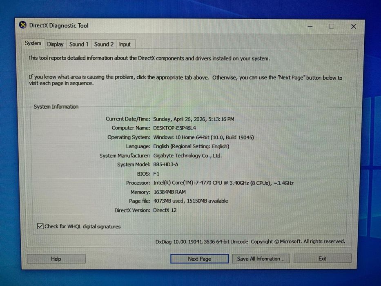Click the Processor label

(x=138, y=183)
